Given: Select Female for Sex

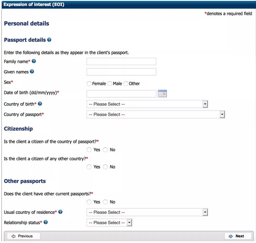Looking at the screenshot, I should click(x=89, y=83).
